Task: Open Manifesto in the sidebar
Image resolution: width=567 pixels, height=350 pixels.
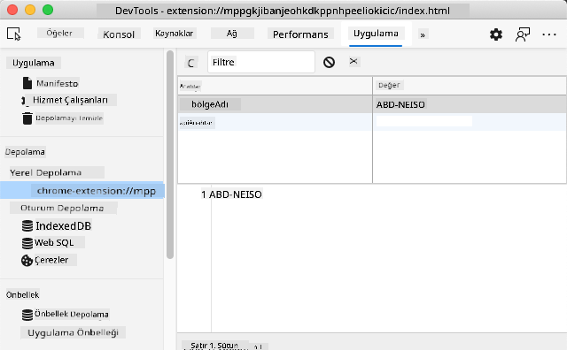Action: tap(57, 83)
